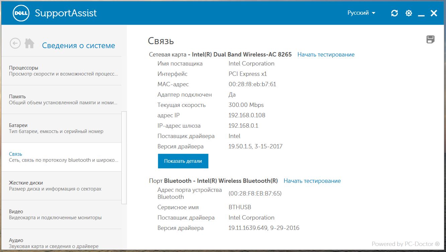The width and height of the screenshot is (446, 252).
Task: Click the sidebar vertical scrollbar
Action: (x=124, y=157)
